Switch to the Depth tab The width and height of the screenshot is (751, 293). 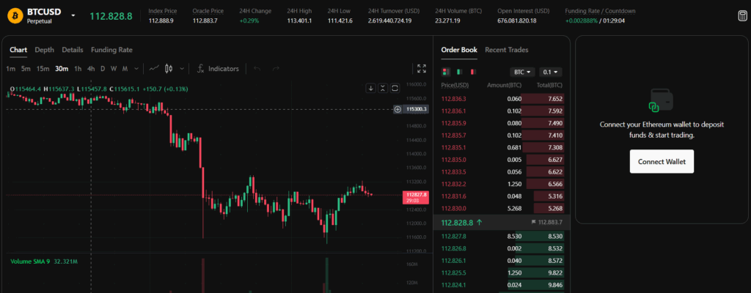pyautogui.click(x=45, y=50)
